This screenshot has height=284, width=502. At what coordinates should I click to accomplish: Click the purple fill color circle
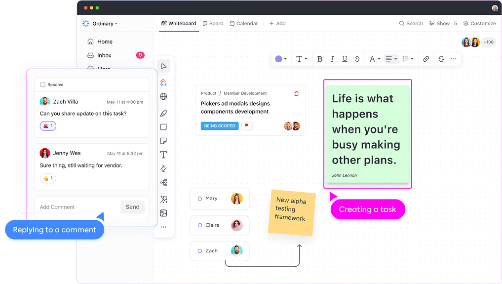click(x=278, y=59)
